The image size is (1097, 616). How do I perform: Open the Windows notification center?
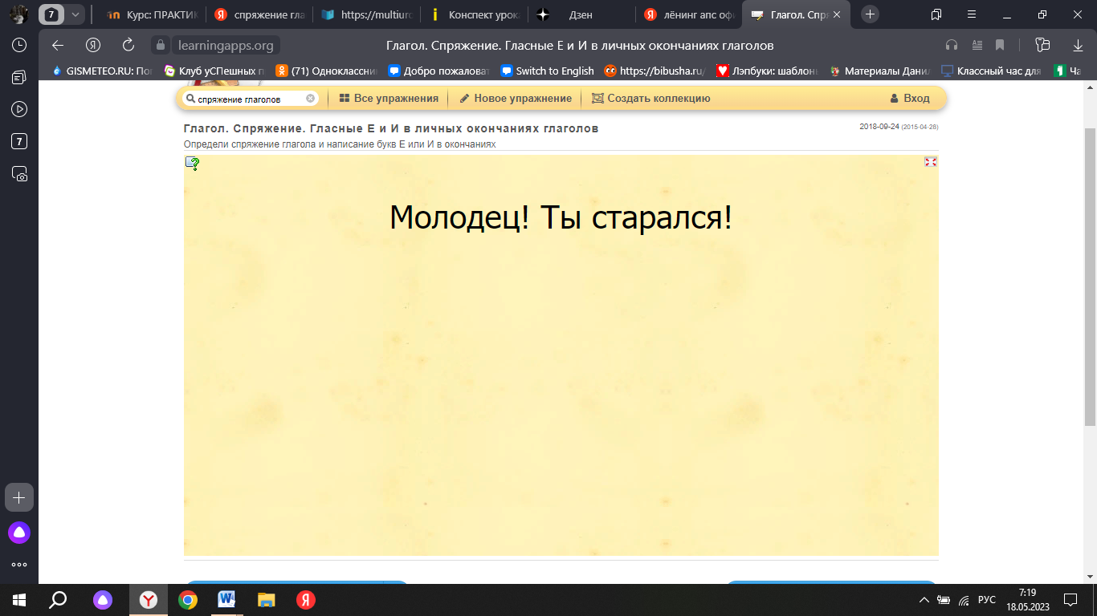coord(1070,600)
